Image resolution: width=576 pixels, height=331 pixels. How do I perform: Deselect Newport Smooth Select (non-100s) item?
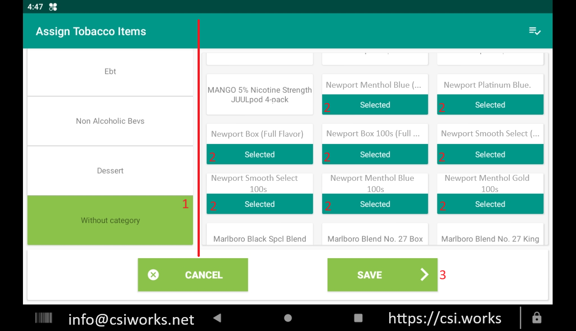[x=490, y=144]
